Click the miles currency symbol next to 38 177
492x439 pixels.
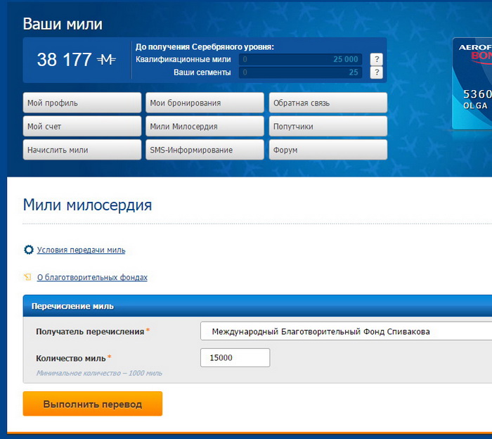point(106,59)
